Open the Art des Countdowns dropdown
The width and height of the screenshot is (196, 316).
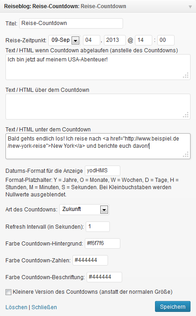84,210
